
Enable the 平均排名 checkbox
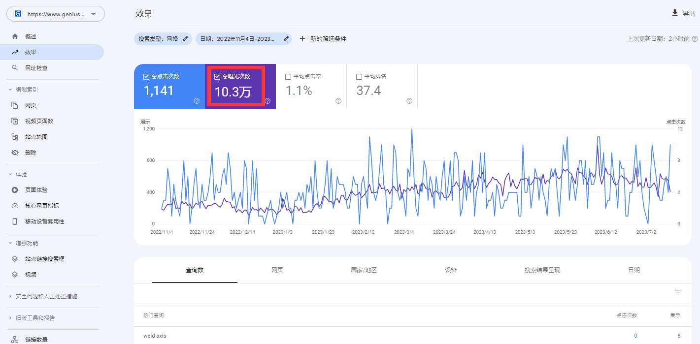[x=359, y=77]
